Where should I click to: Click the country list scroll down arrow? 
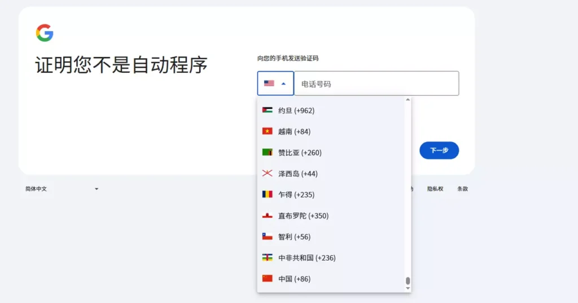tap(408, 289)
